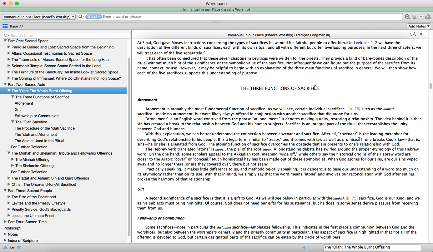Click the orange p. 78 page marker
Viewport: 433px width, 252px height.
click(x=354, y=109)
